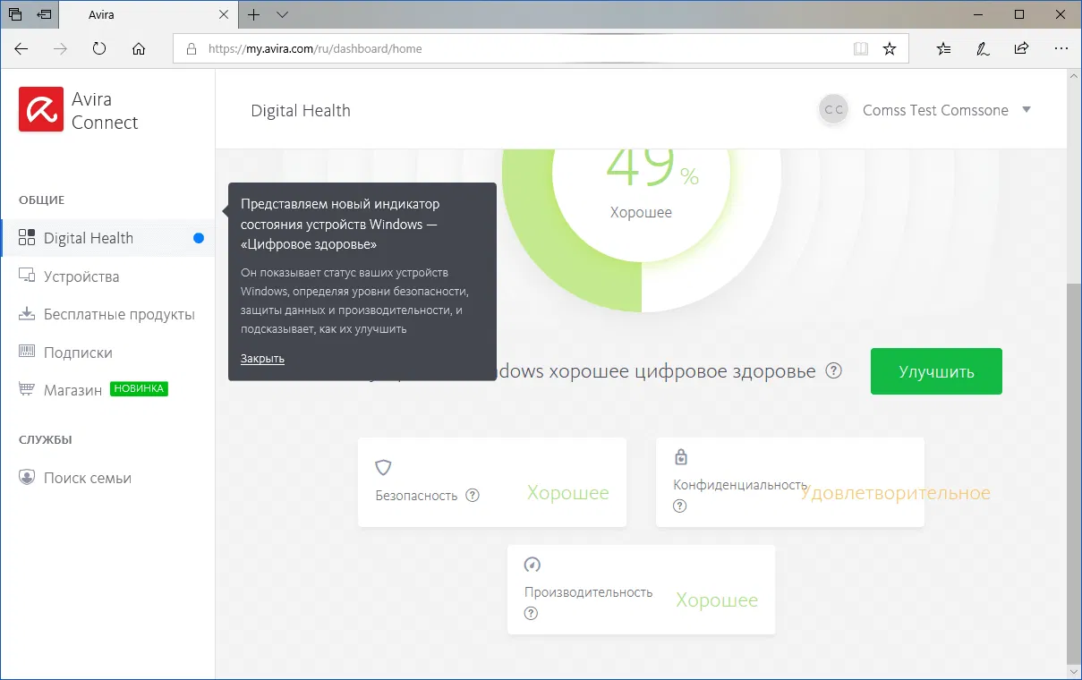Click the tabs set aside icon
1082x680 pixels.
click(15, 15)
